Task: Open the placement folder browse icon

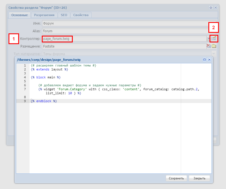Action: coord(214,46)
